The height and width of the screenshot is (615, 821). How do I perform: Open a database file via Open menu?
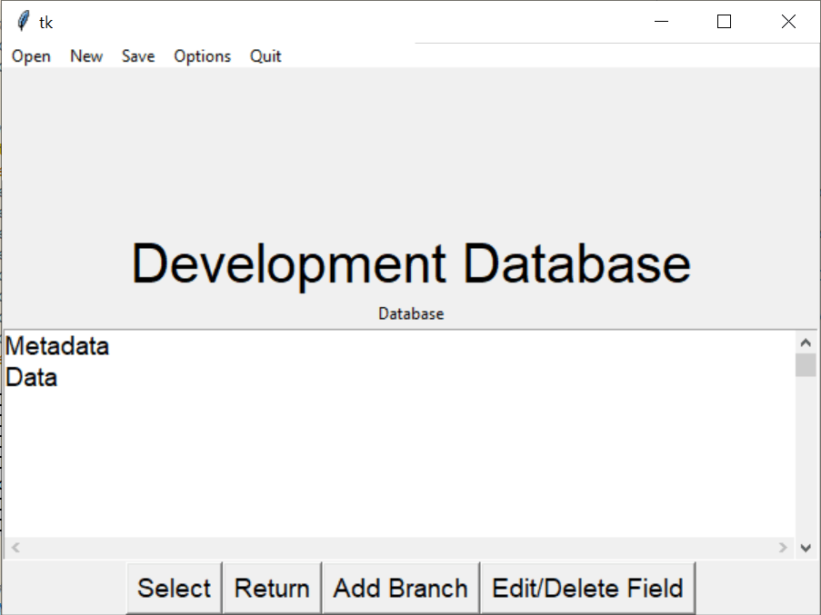tap(30, 56)
